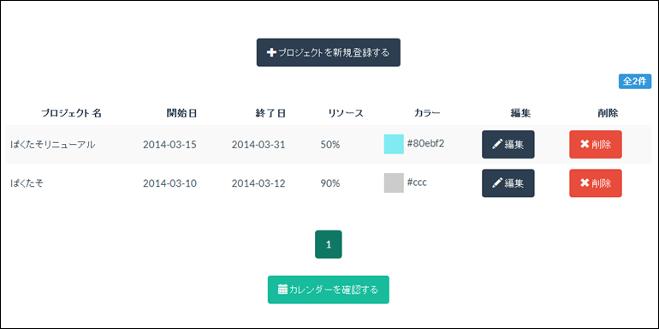Select the cyan #80ebf2 color swatch

[394, 144]
